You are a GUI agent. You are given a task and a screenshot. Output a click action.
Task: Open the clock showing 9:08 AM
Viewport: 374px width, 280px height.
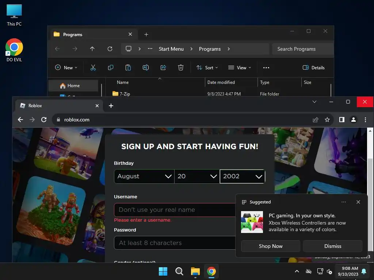pyautogui.click(x=348, y=271)
